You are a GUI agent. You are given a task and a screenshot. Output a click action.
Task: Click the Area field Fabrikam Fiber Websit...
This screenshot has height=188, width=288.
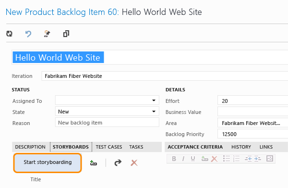click(253, 123)
